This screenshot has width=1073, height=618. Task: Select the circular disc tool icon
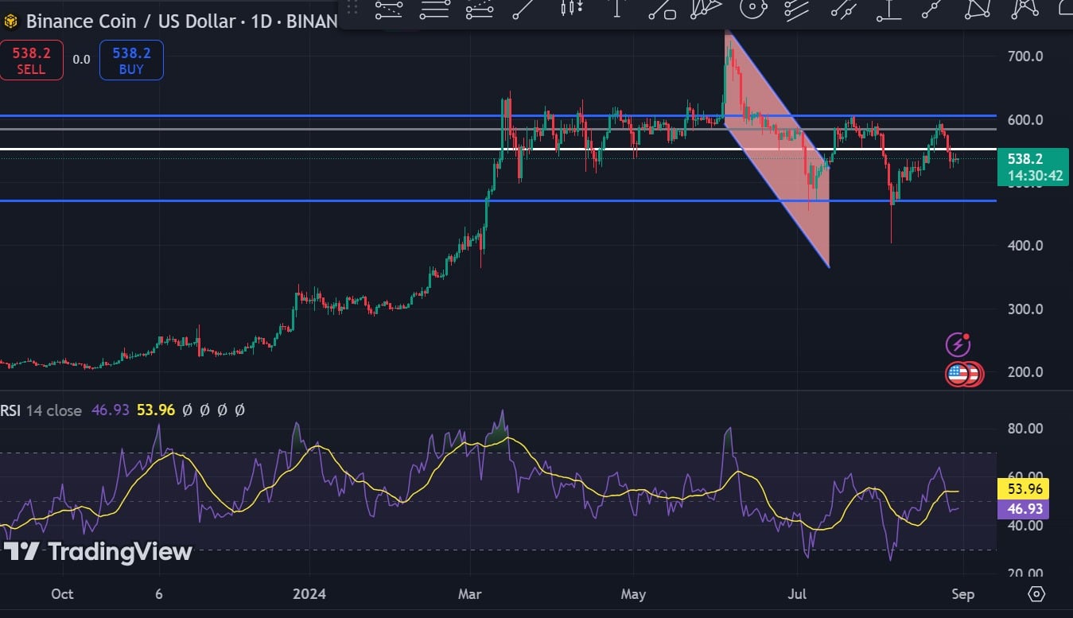click(752, 9)
